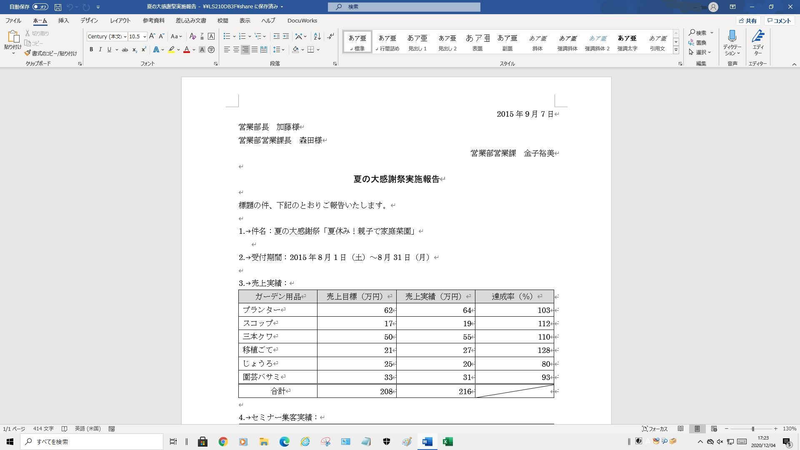Sort the selection icon
800x450 pixels.
coord(317,36)
